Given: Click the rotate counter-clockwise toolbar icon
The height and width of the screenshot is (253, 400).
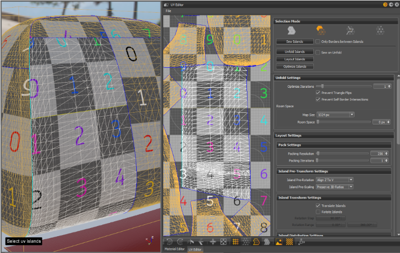Looking at the screenshot, I should 169,242.
